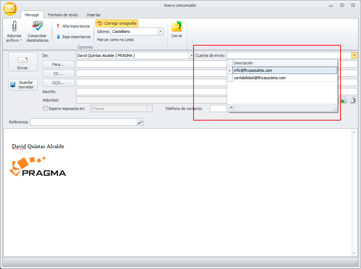The width and height of the screenshot is (361, 269).
Task: Set Baja importancia on the message
Action: tap(73, 37)
